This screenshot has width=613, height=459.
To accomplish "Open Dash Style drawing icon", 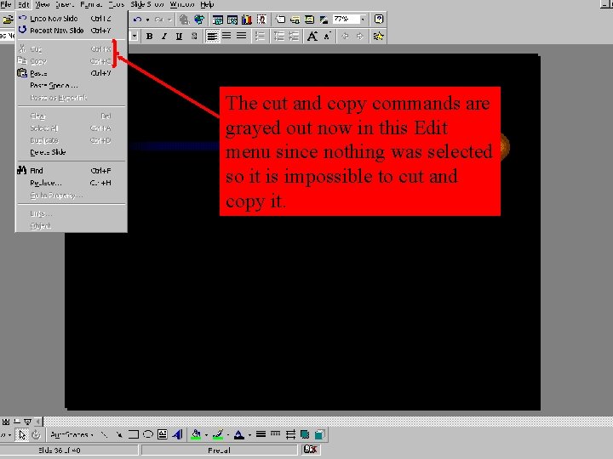I will point(276,434).
